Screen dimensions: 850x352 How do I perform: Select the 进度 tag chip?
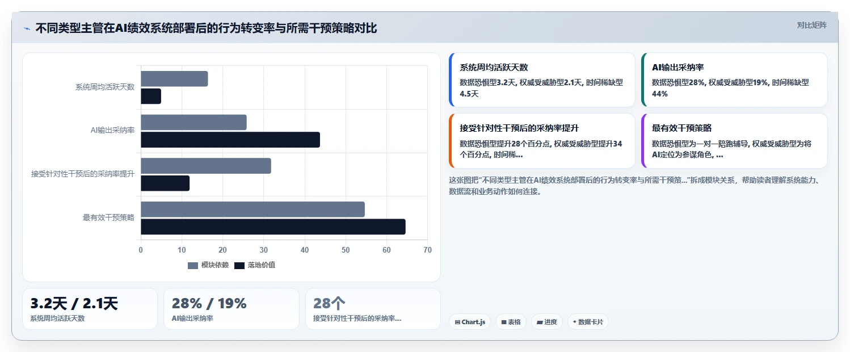click(547, 322)
